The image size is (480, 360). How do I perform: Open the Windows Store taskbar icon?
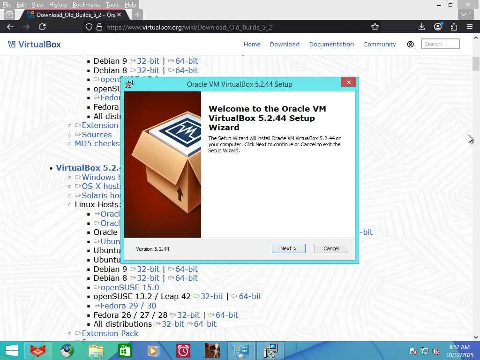(x=125, y=351)
